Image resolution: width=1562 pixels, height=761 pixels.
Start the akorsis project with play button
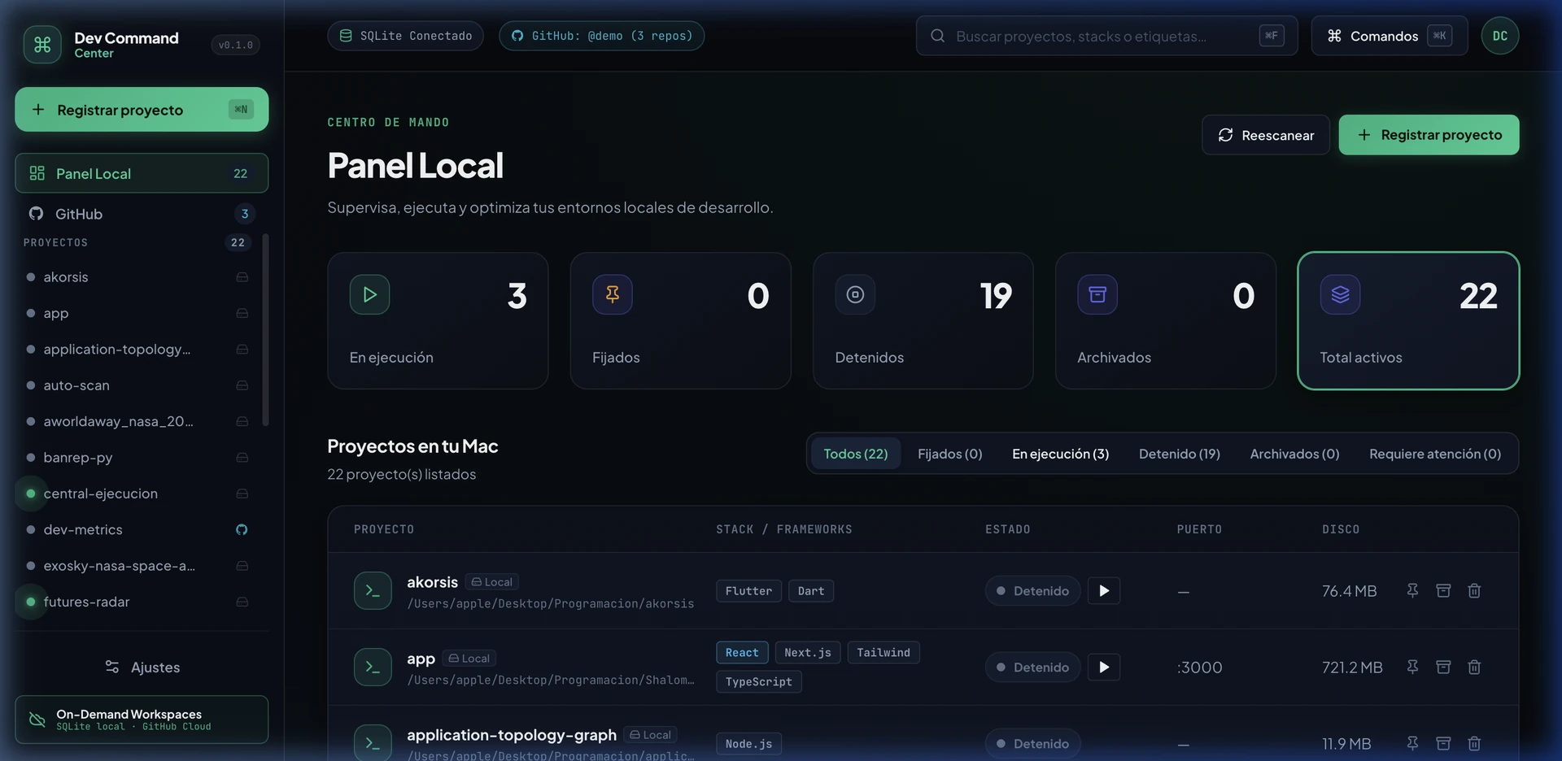click(1104, 591)
